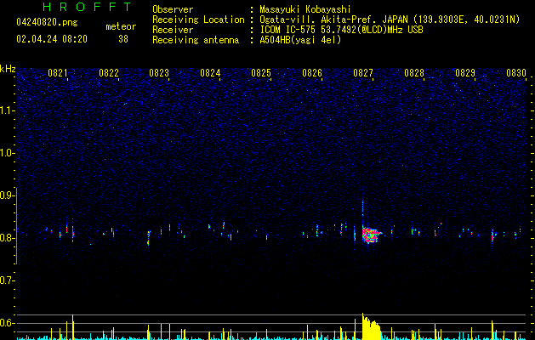
Task: Click the 0824 time marker
Action: click(210, 73)
